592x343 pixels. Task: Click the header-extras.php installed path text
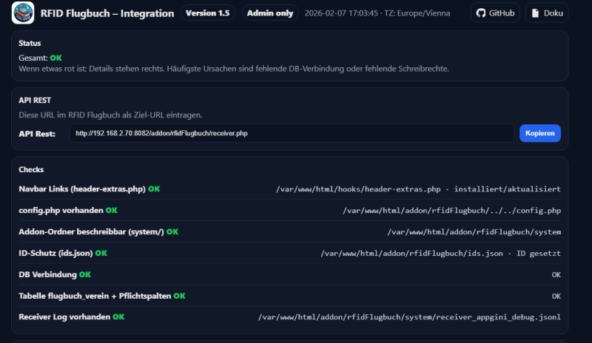(x=418, y=189)
